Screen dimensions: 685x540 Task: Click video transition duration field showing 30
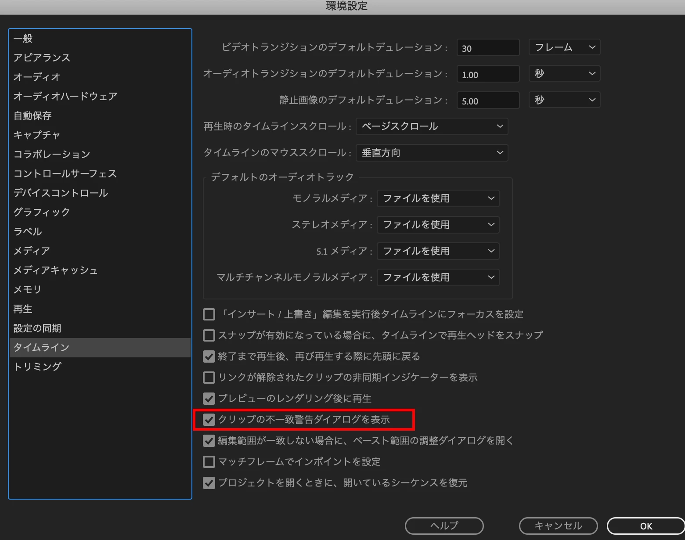pyautogui.click(x=488, y=48)
